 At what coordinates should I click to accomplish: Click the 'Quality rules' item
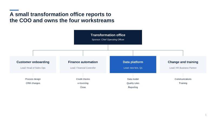[x=133, y=83]
